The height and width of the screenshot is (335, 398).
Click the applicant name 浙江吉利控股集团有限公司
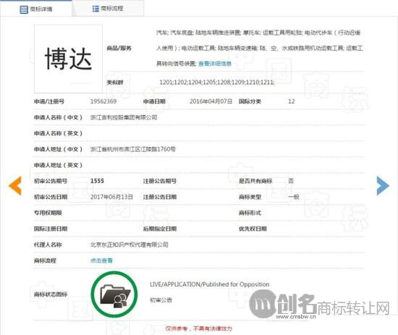tap(124, 117)
